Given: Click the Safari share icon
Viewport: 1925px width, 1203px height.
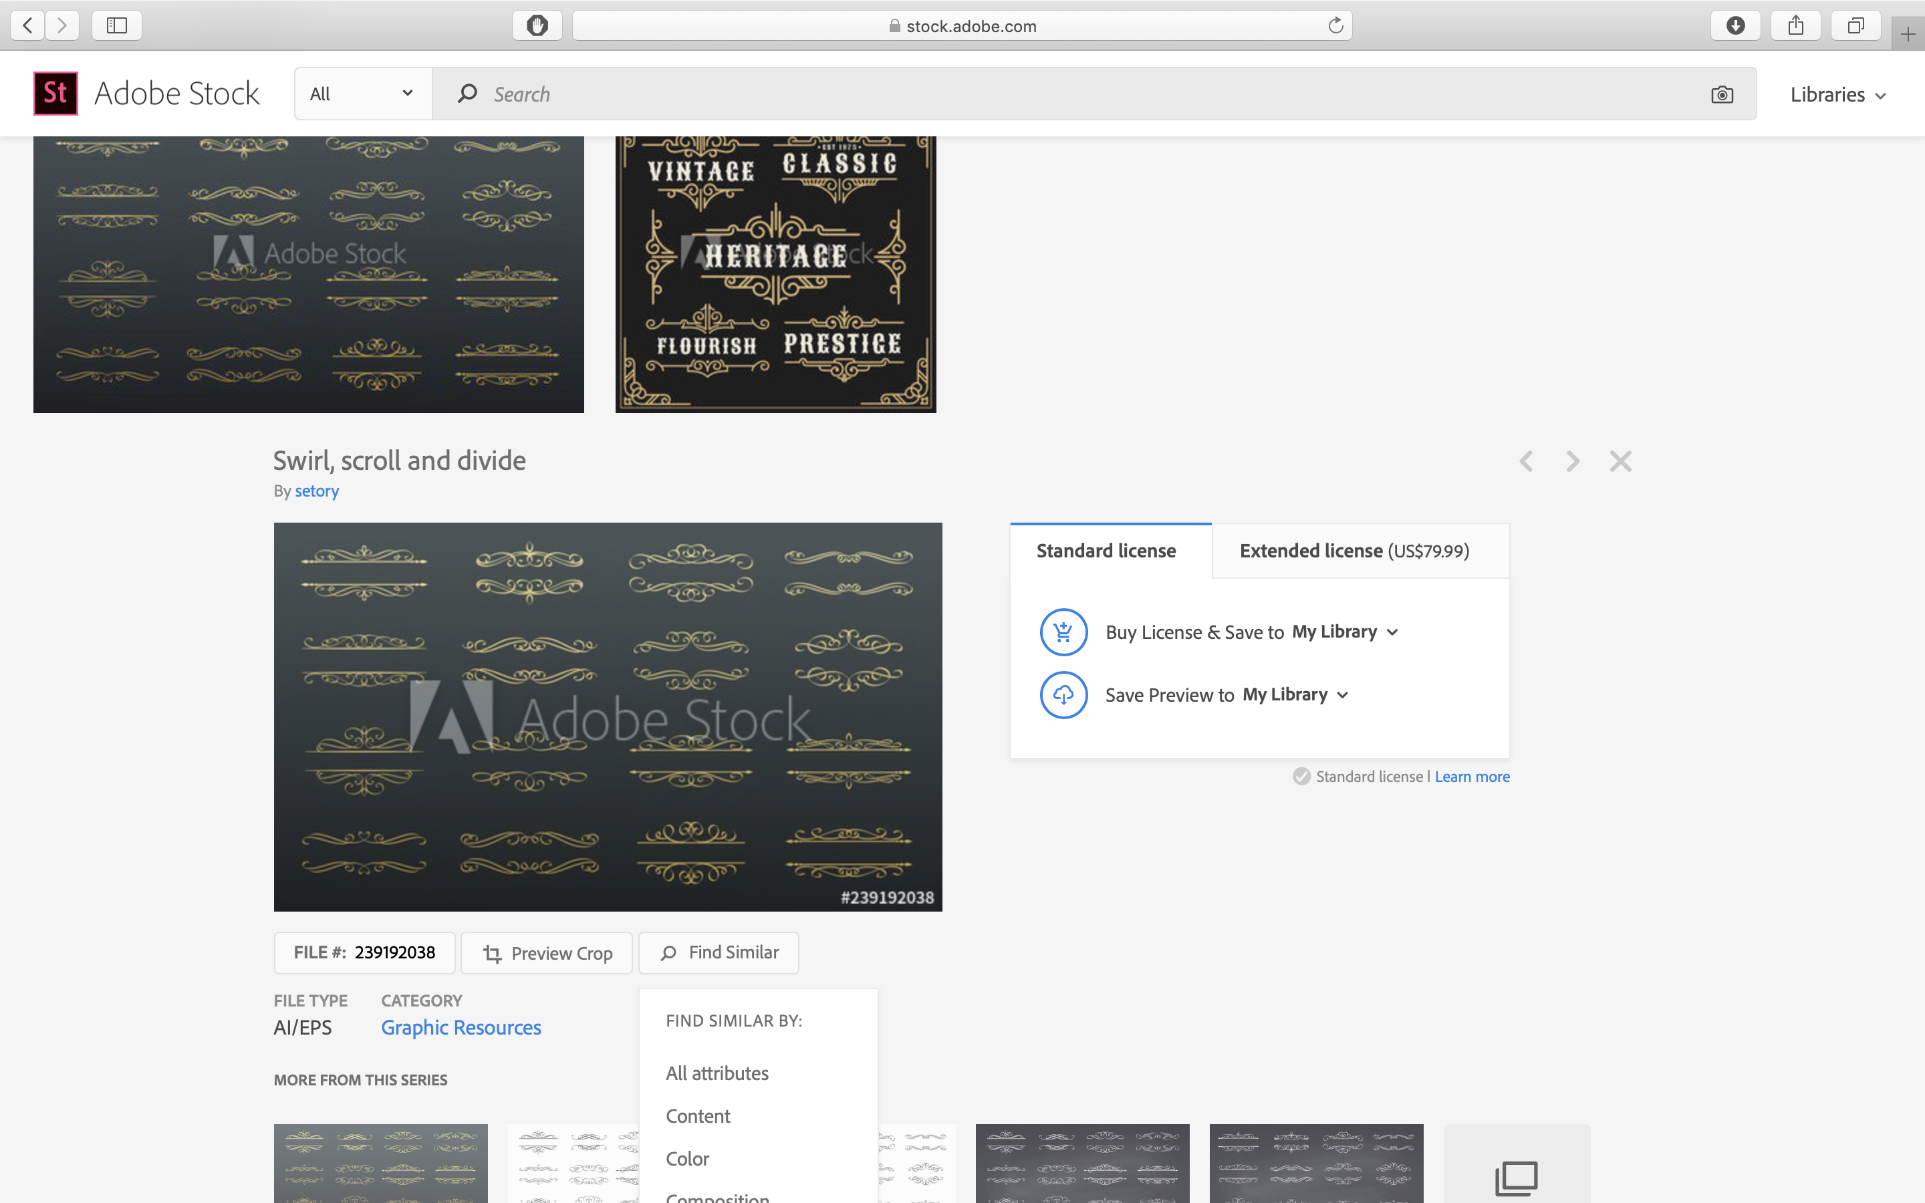Looking at the screenshot, I should pyautogui.click(x=1795, y=25).
